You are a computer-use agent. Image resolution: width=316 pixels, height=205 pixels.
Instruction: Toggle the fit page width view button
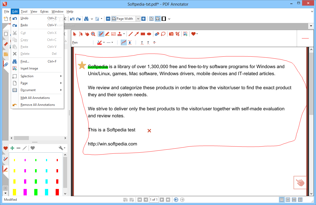point(158,19)
